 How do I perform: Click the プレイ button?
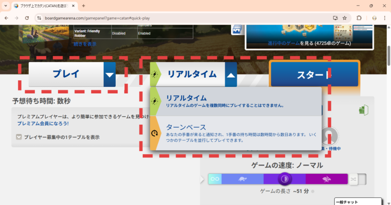pyautogui.click(x=66, y=74)
